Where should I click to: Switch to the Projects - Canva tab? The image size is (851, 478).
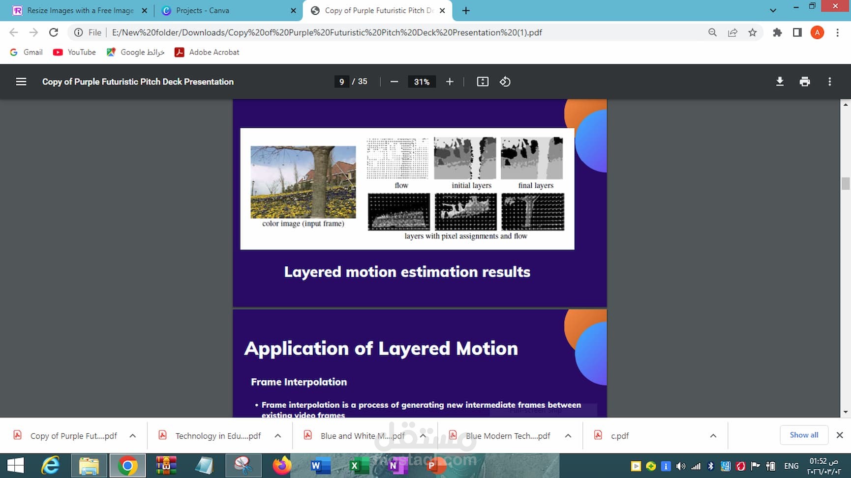click(202, 10)
